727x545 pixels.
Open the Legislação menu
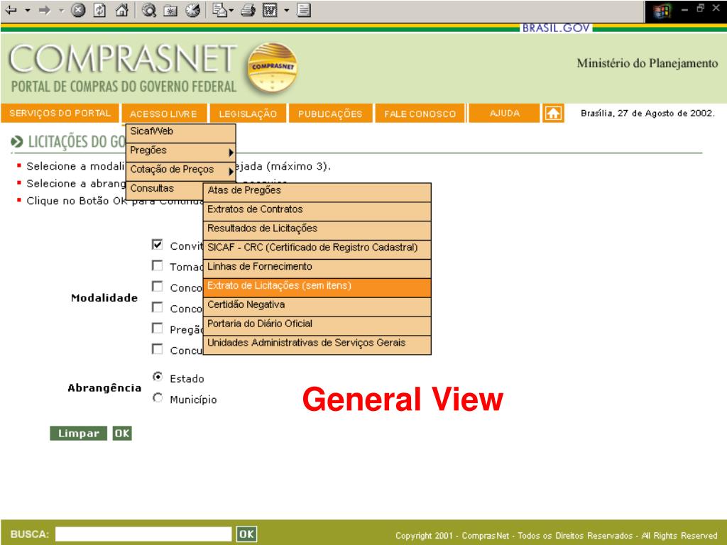(248, 114)
